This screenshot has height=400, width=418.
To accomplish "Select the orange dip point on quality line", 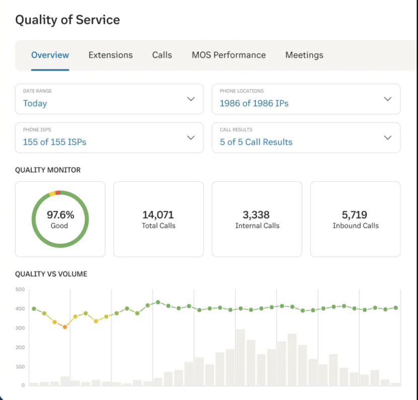I will 64,327.
